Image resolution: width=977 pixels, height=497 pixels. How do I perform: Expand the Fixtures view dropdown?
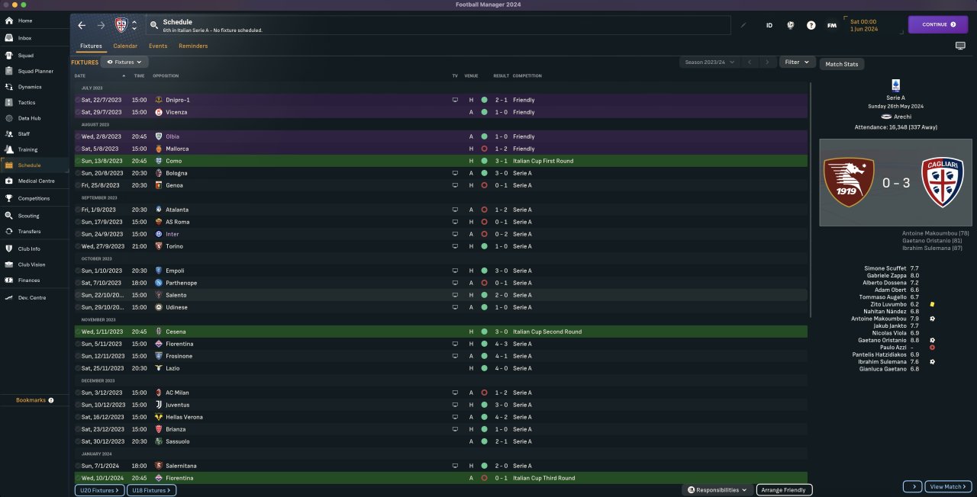[x=124, y=62]
